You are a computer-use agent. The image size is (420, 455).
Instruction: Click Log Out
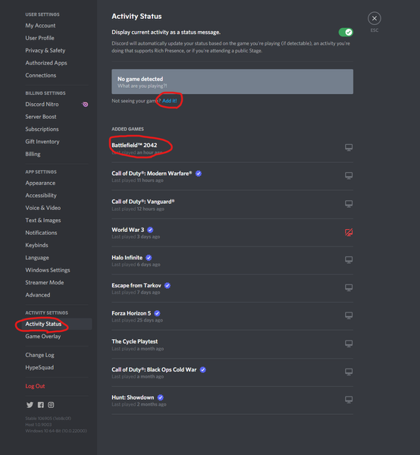click(35, 386)
